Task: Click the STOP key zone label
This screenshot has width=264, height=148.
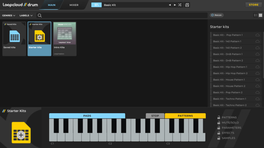Action: (155, 116)
